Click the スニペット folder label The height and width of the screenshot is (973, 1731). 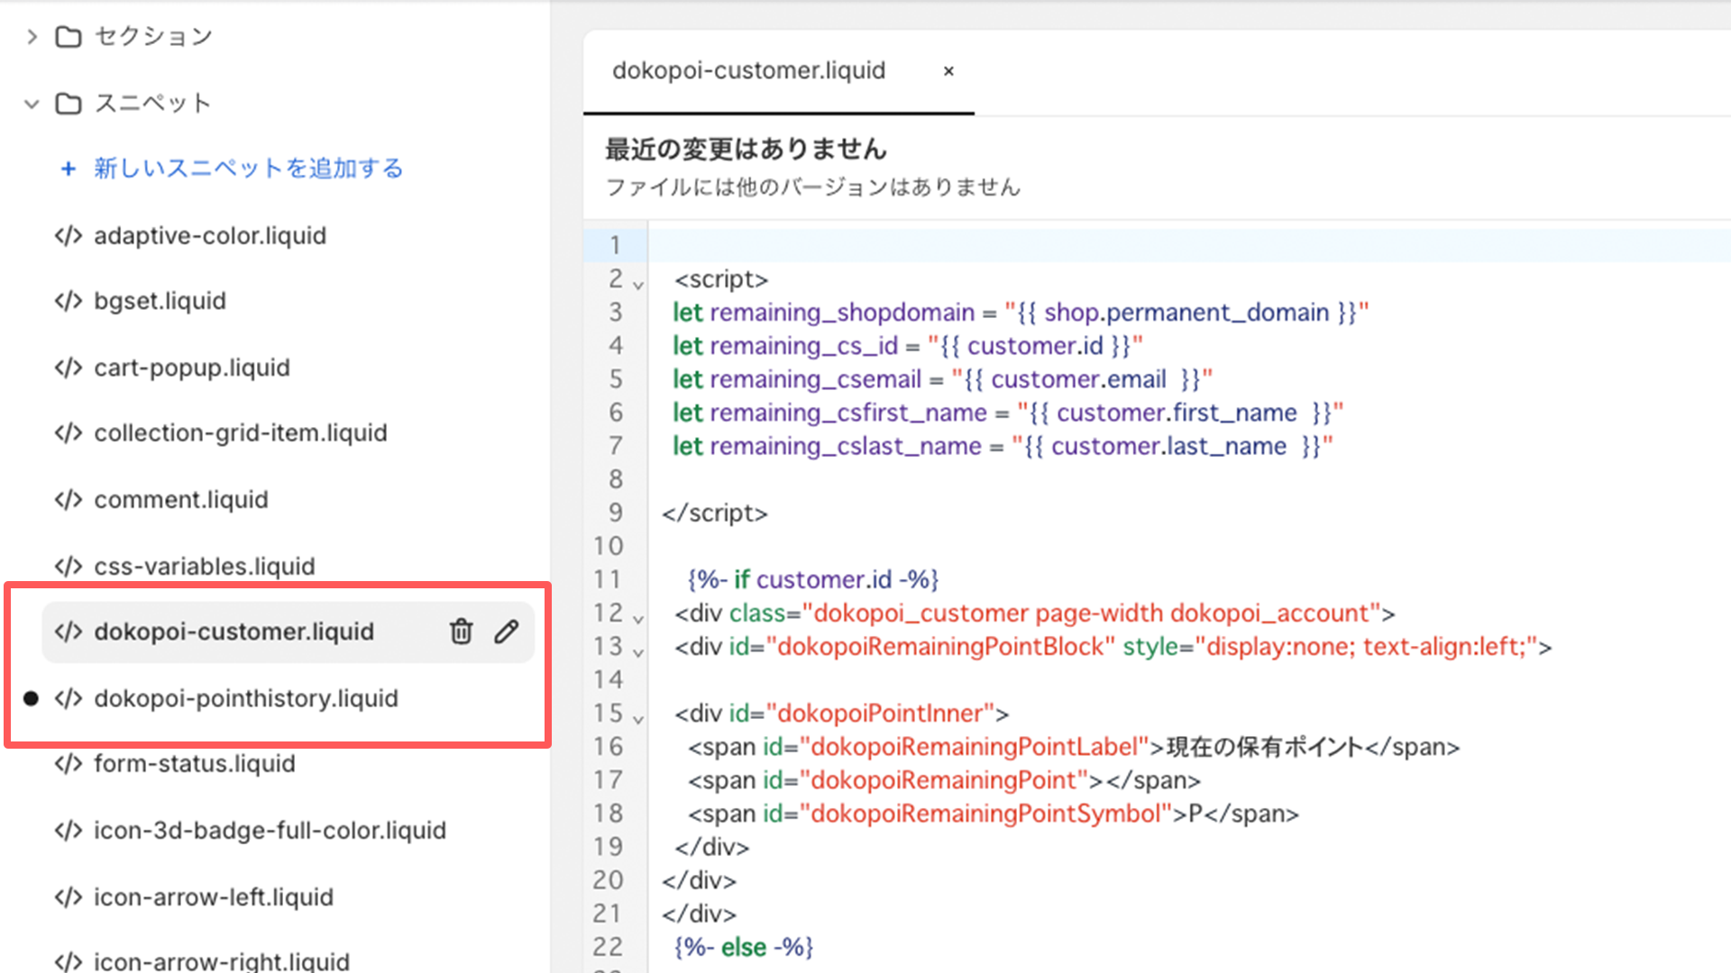click(x=153, y=104)
